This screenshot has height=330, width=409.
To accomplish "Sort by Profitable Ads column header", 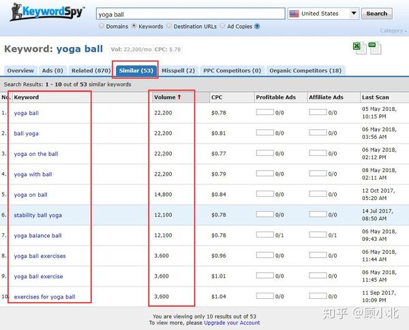I will pyautogui.click(x=275, y=97).
